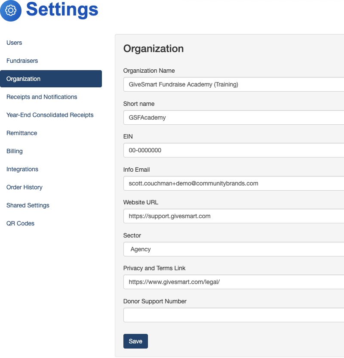
Task: Click the Settings page title
Action: tap(62, 10)
